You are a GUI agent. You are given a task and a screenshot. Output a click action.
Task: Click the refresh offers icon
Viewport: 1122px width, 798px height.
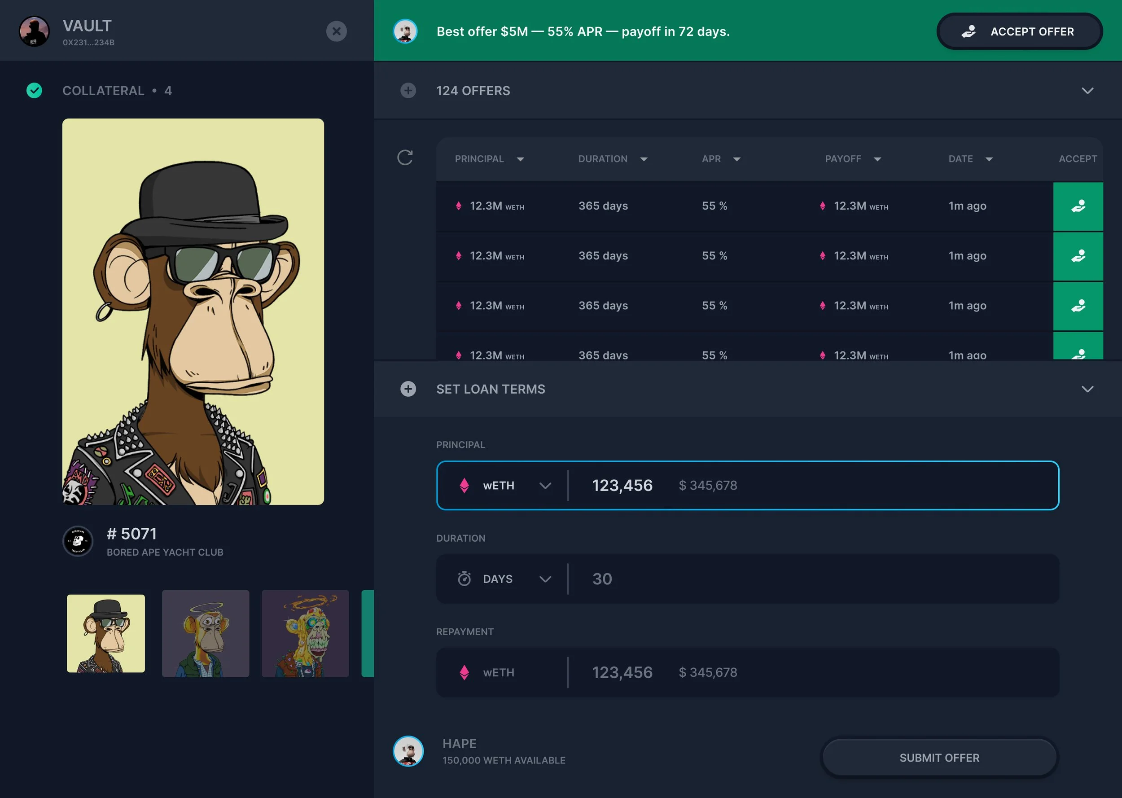(x=405, y=158)
